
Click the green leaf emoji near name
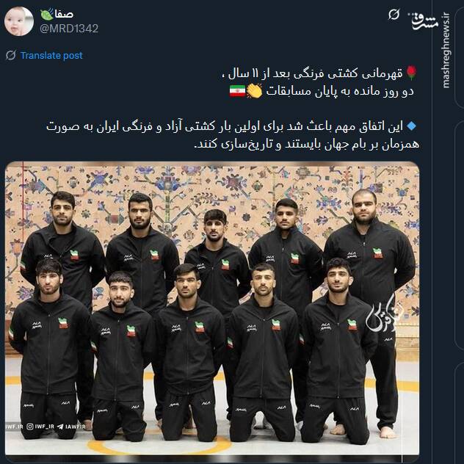coord(47,14)
